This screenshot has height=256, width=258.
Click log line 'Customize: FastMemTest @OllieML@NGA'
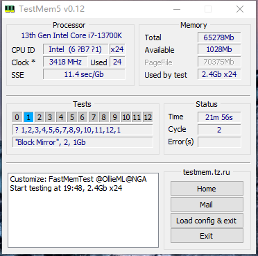pyautogui.click(x=78, y=179)
